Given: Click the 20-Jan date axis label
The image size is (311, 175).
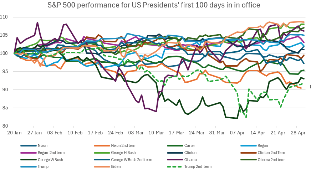Looking at the screenshot, I should (14, 132).
